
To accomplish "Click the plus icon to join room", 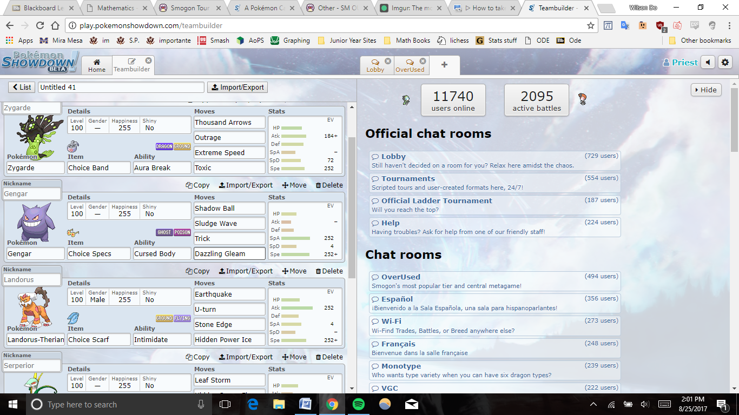I will pyautogui.click(x=444, y=65).
